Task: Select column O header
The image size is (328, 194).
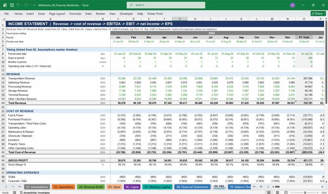Action: click(304, 19)
